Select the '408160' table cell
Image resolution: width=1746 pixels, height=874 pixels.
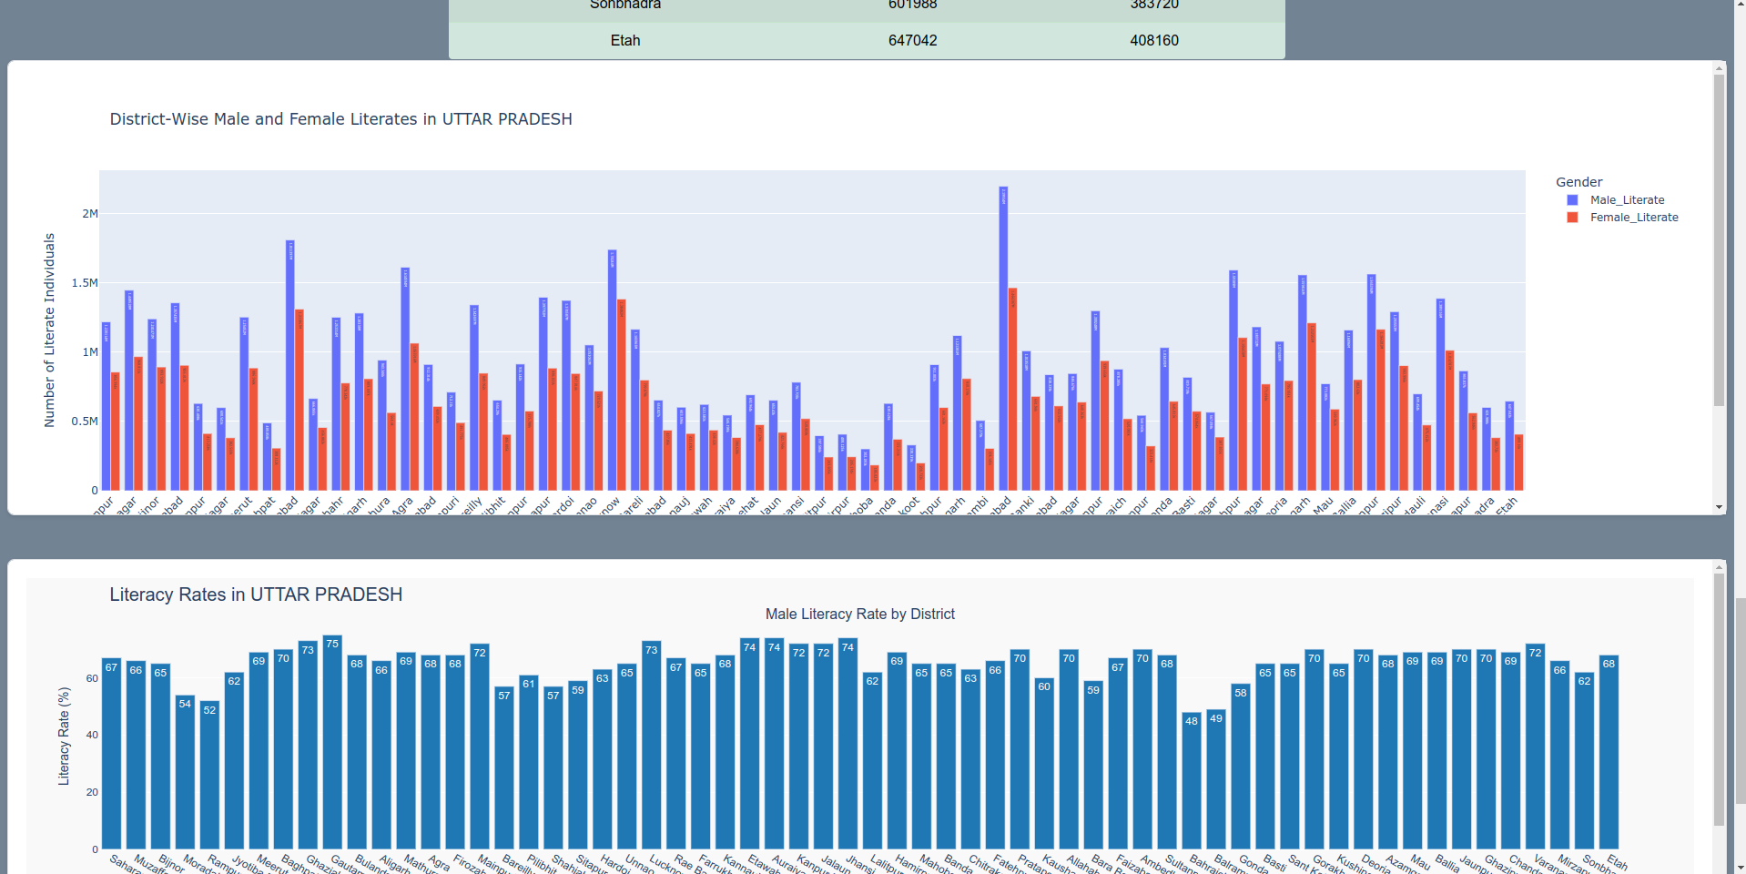click(1154, 40)
